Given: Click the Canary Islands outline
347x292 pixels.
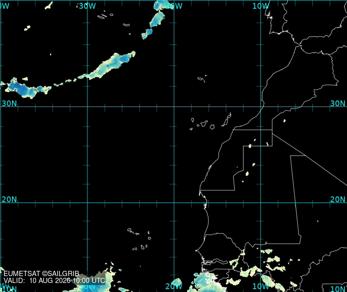Looking at the screenshot, I should [x=211, y=122].
